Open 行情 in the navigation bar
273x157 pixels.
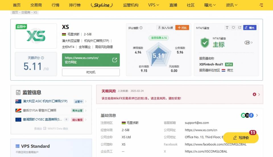[55, 5]
